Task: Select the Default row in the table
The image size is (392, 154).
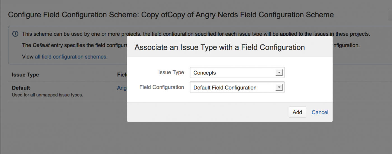Action: tap(21, 88)
